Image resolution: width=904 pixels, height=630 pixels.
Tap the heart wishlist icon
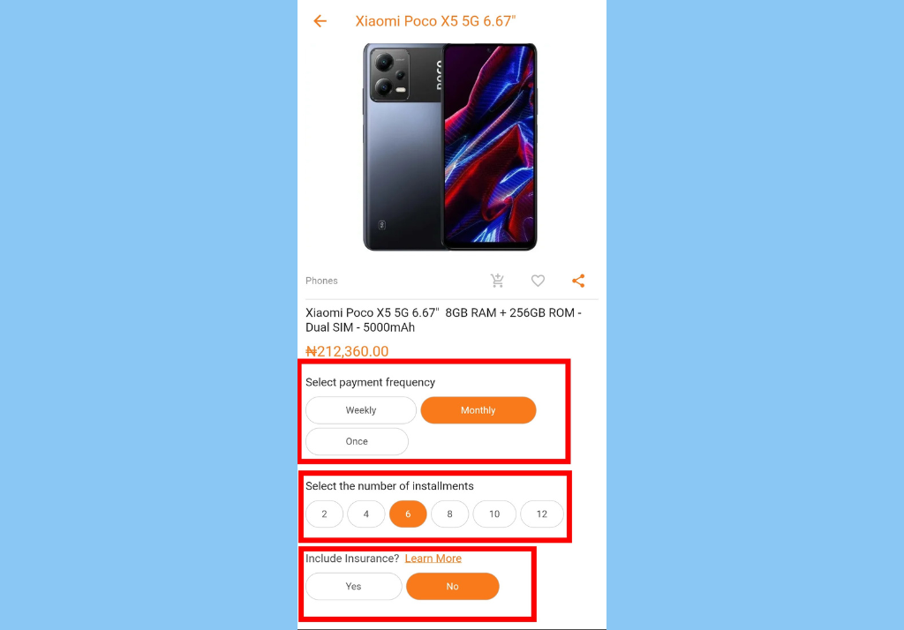[x=538, y=281]
